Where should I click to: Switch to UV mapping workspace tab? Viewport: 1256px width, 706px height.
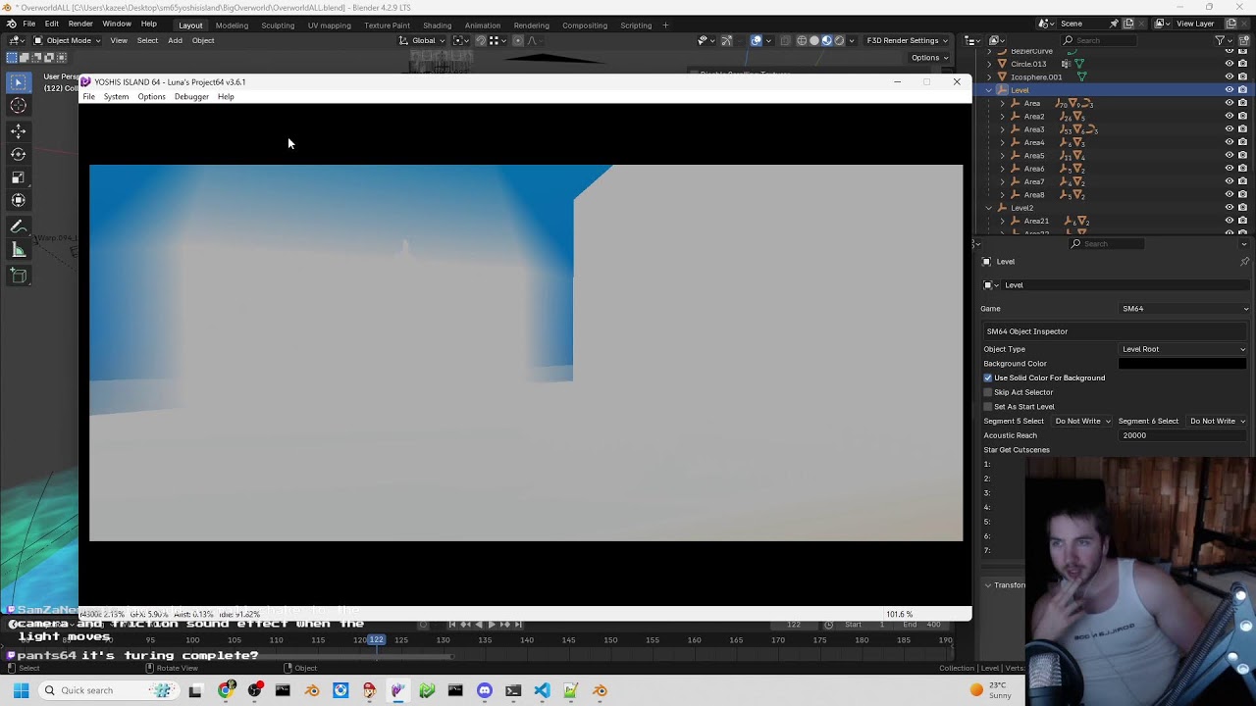(329, 25)
